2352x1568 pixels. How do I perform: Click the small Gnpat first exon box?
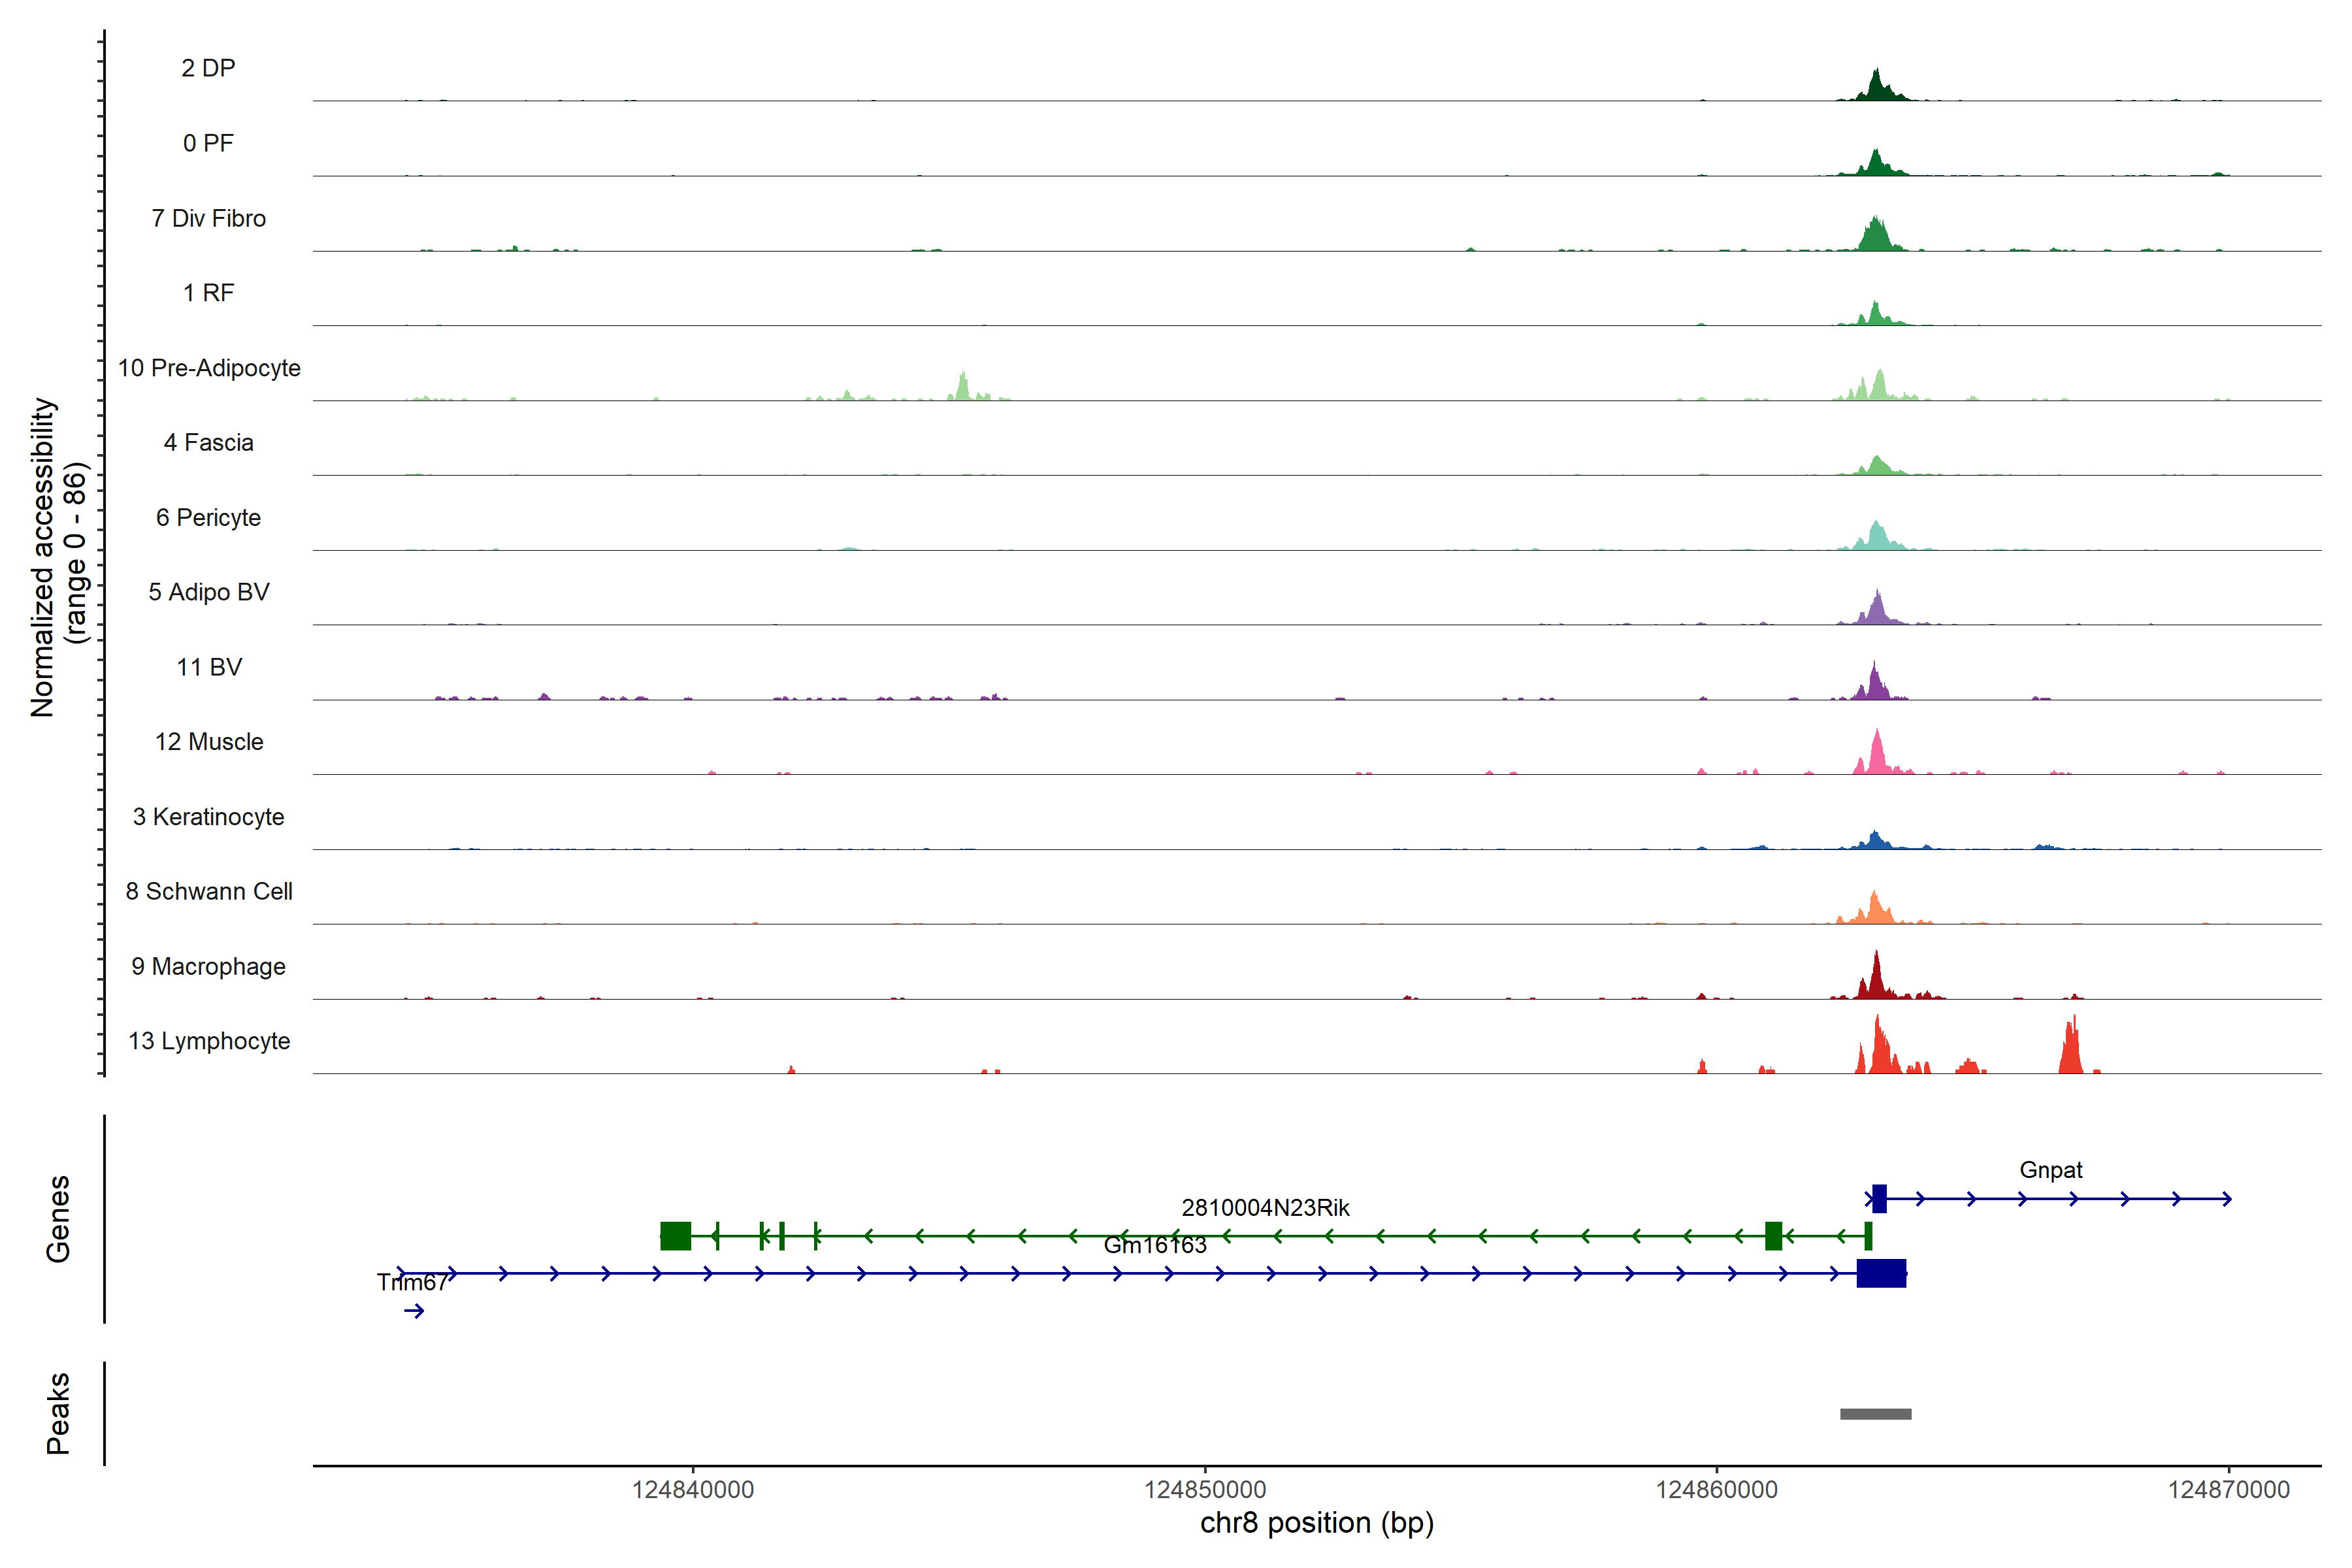pos(1879,1198)
